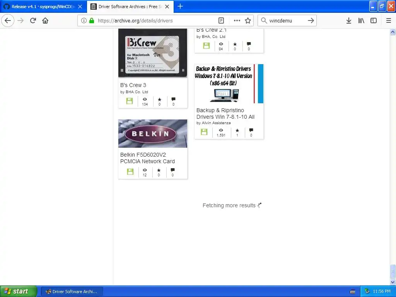396x297 pixels.
Task: Toggle the sidebar view
Action: coord(374,21)
